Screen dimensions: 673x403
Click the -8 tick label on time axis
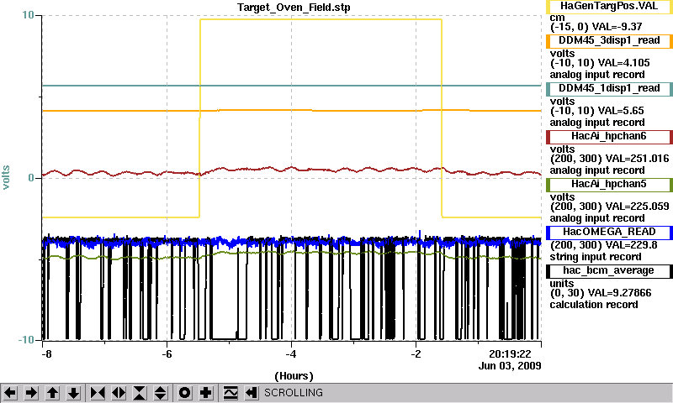tap(46, 354)
